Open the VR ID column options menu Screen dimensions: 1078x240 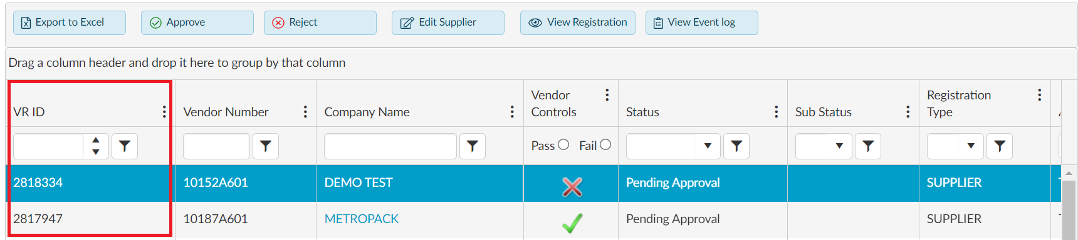pos(164,112)
